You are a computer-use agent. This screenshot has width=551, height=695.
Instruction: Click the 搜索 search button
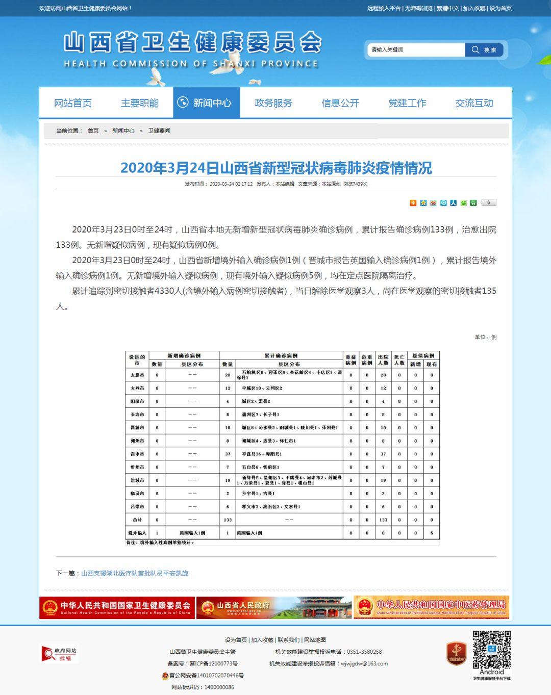tap(484, 50)
